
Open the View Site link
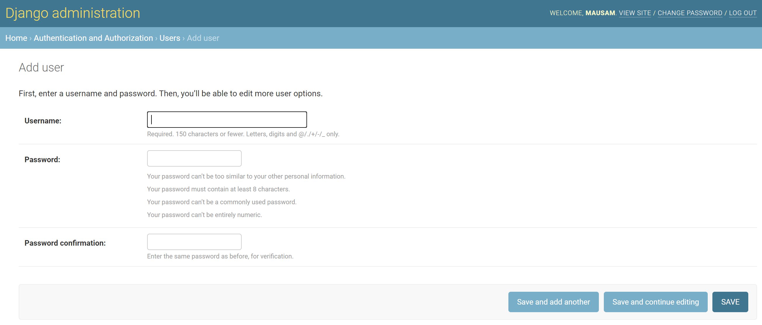(x=634, y=13)
